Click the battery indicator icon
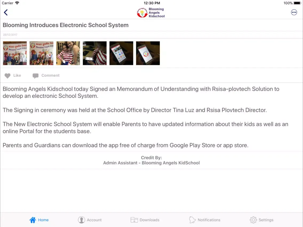 click(297, 3)
